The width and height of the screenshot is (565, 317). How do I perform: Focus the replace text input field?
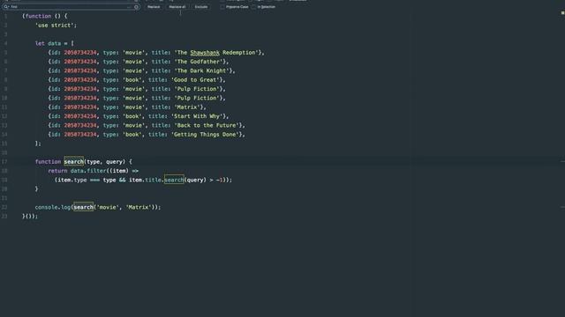(x=71, y=6)
